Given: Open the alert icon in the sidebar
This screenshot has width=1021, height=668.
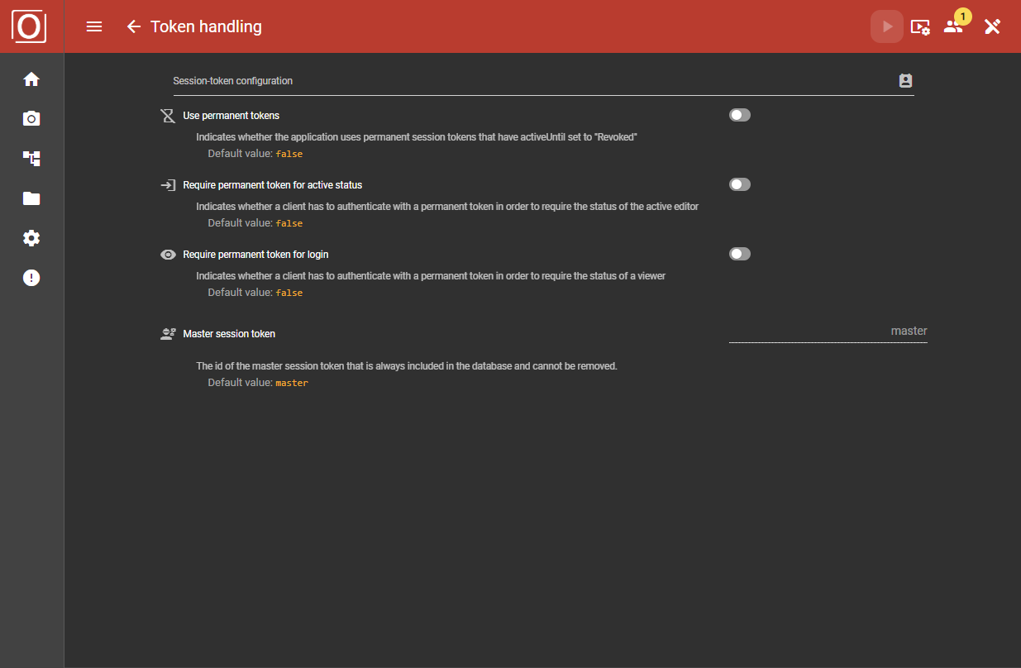Looking at the screenshot, I should pos(31,278).
